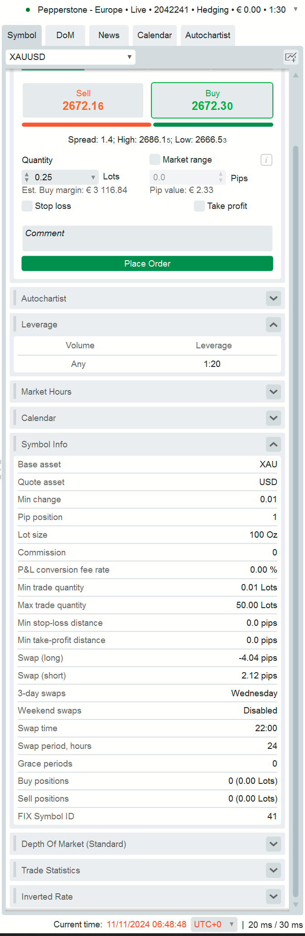Click the Sell 2672.16 button
The height and width of the screenshot is (936, 305).
pyautogui.click(x=83, y=100)
